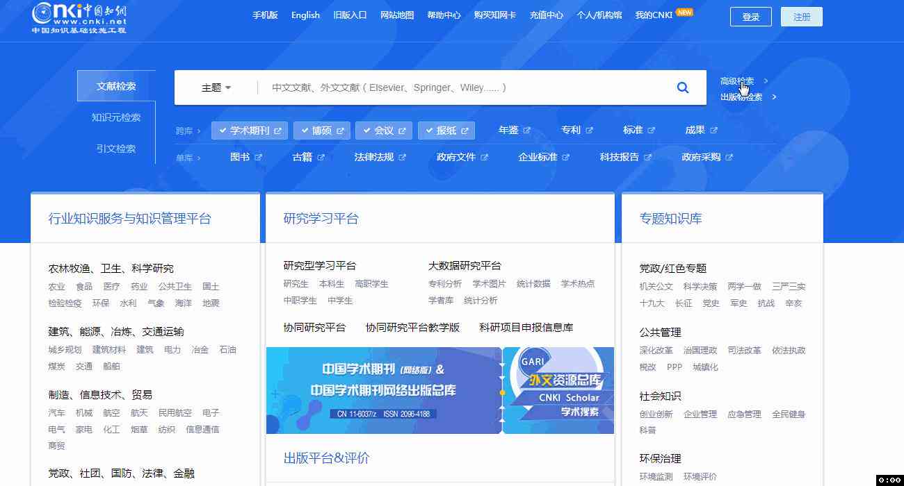This screenshot has width=904, height=486.
Task: Switch to 知识元检索 tab
Action: [116, 117]
